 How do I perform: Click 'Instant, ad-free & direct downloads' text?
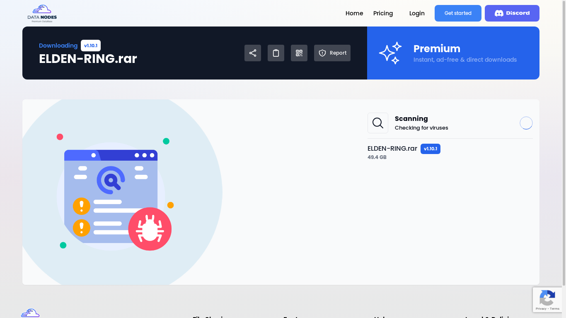point(465,60)
